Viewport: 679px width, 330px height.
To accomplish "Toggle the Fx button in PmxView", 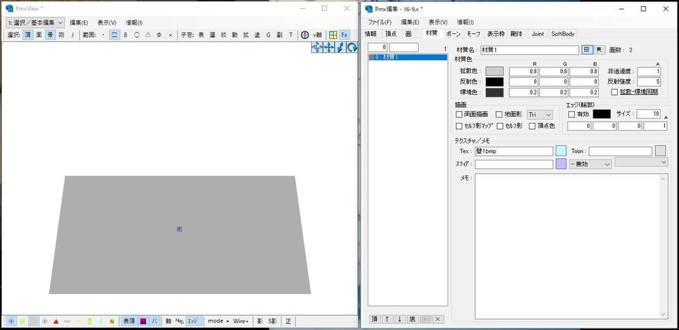I will coord(345,35).
